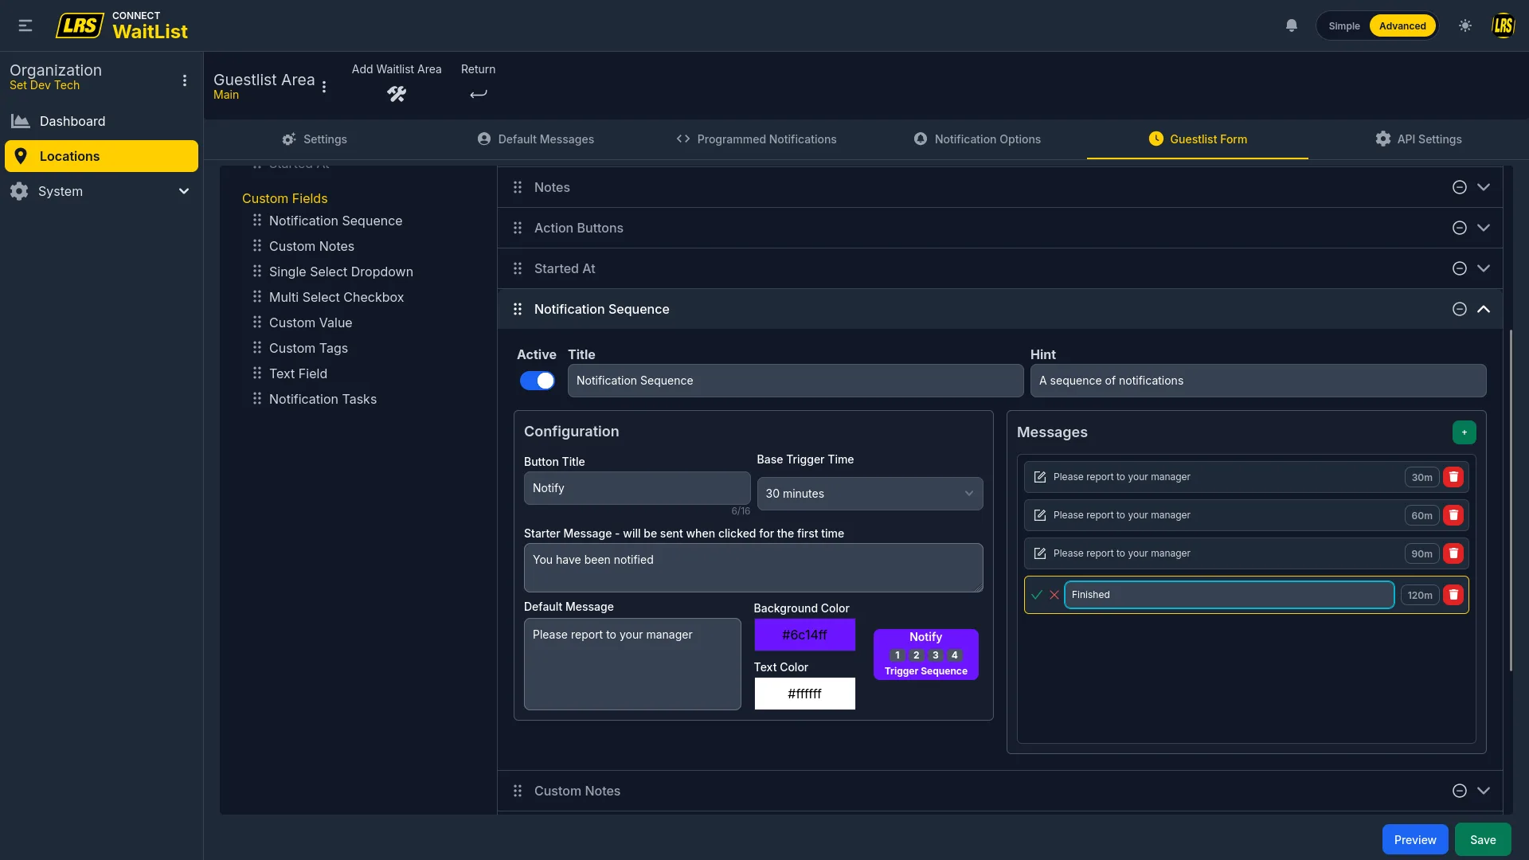Select Advanced mode
The width and height of the screenshot is (1529, 860).
1402,25
